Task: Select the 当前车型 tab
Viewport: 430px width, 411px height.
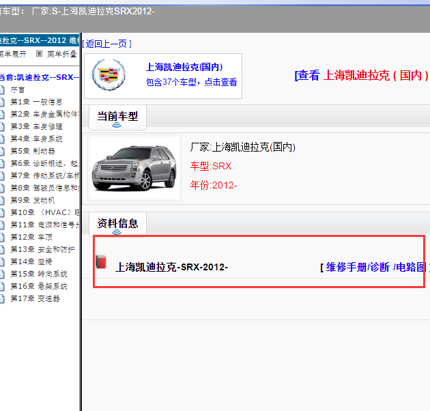Action: [117, 117]
